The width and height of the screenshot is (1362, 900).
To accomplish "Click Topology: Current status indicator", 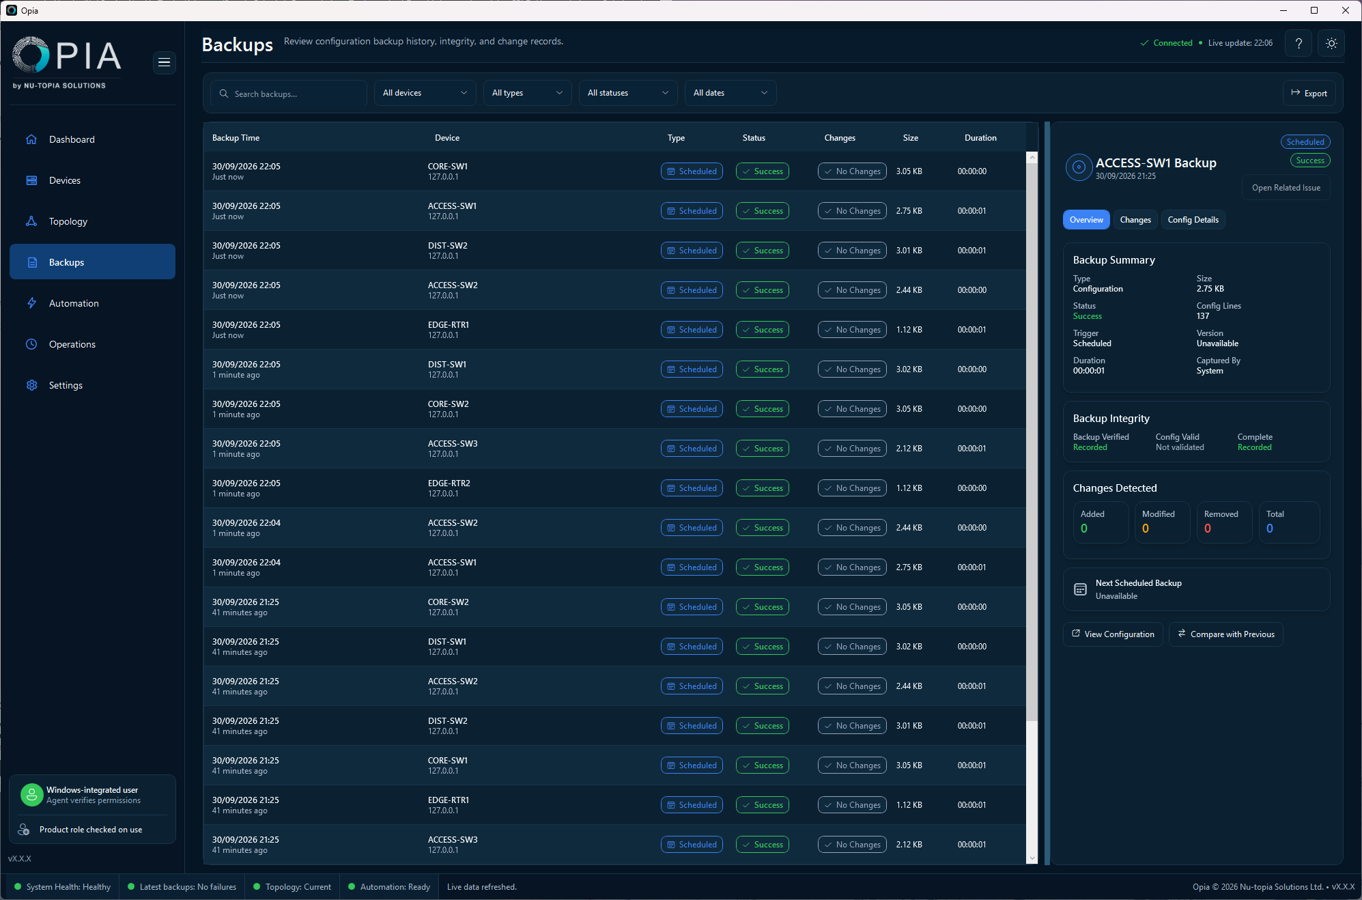I will 292,887.
